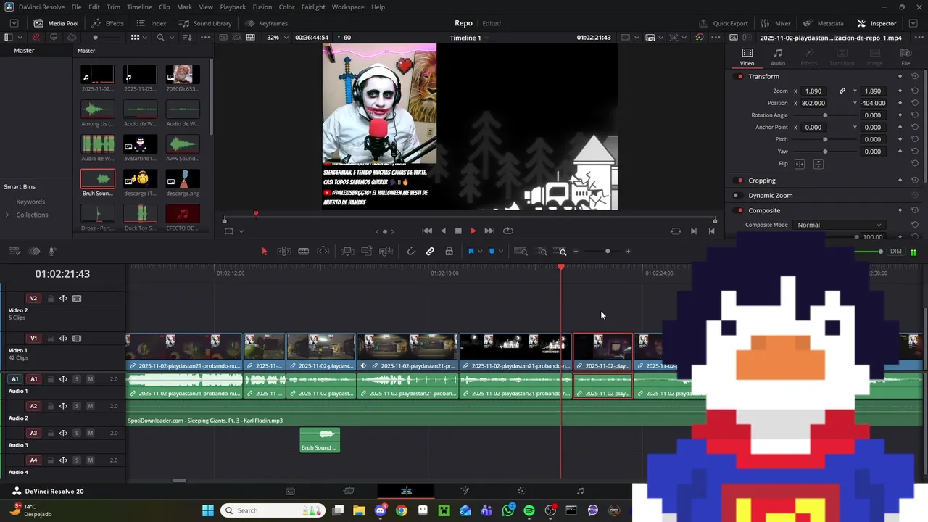Open Effects panel button
Viewport: 928px width, 522px height.
click(x=108, y=23)
